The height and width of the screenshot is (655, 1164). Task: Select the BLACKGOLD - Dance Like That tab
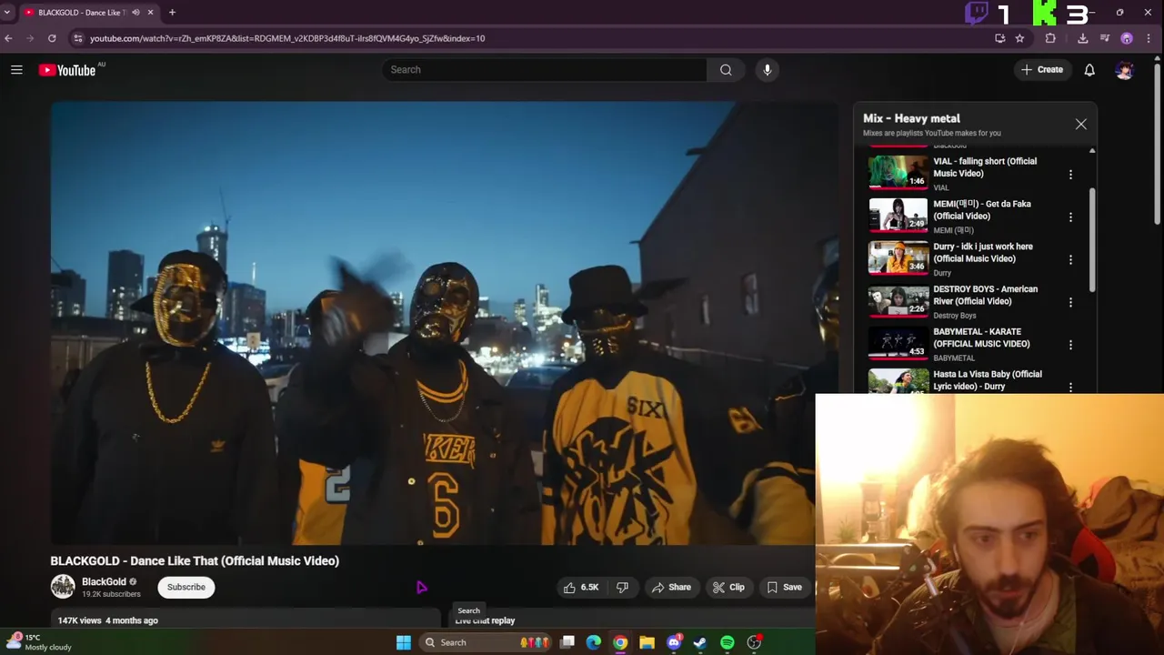(x=90, y=13)
